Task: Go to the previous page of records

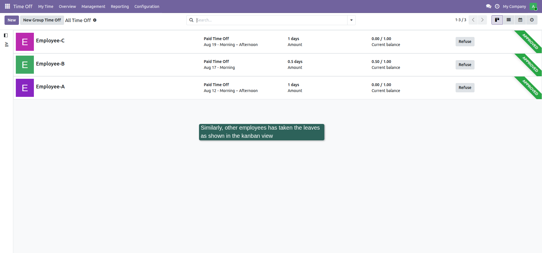Action: 473,20
